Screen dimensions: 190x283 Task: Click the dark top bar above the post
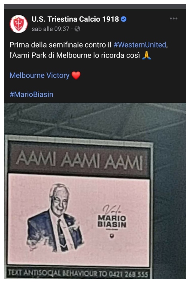pyautogui.click(x=95, y=7)
